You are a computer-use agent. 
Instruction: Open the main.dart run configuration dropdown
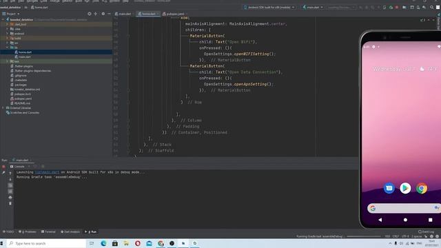click(313, 8)
